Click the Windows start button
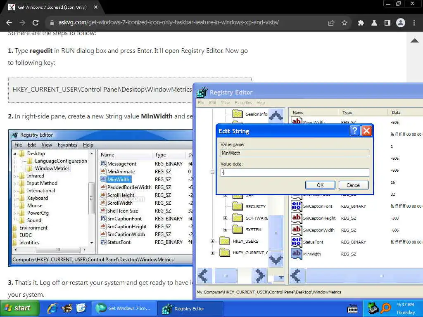 20,308
